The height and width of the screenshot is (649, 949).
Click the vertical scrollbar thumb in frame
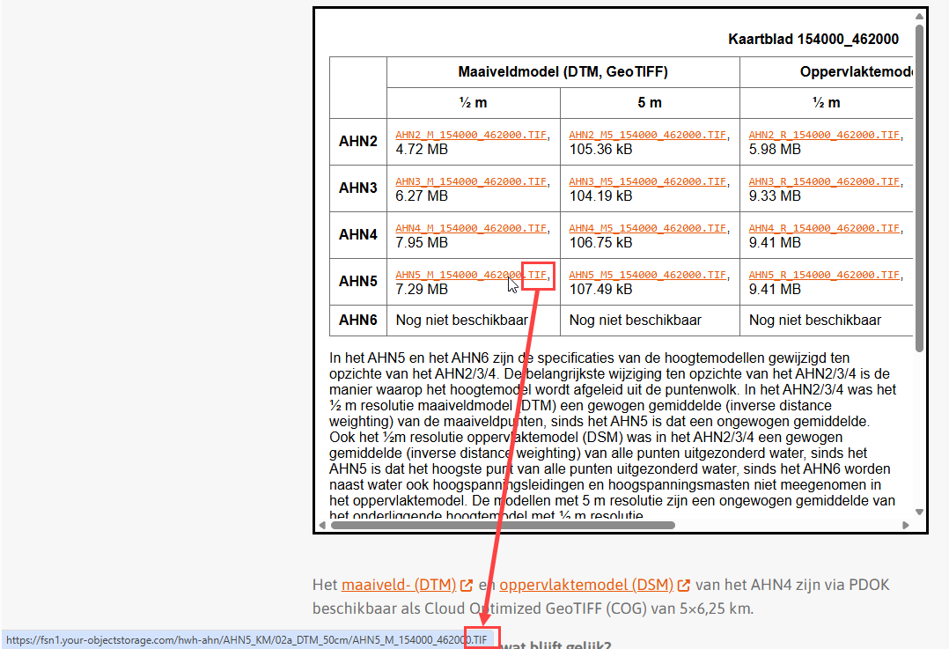(x=920, y=185)
